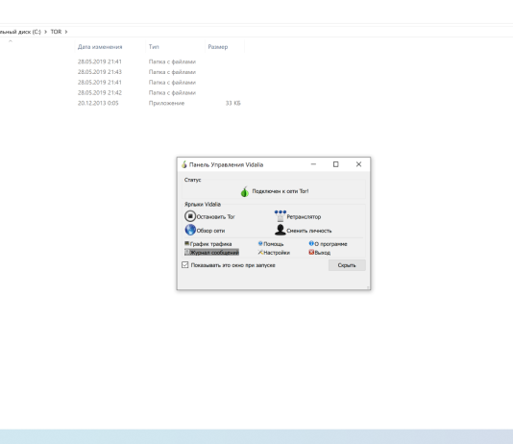Minimize the Vidalia control panel window
The width and height of the screenshot is (513, 444).
313,164
